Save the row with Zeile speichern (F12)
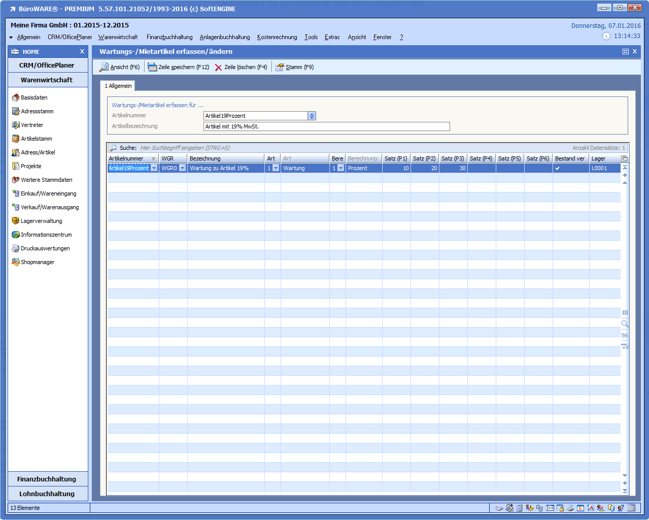649x520 pixels. 178,67
